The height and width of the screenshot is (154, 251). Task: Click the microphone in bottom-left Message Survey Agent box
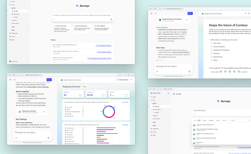point(48,138)
